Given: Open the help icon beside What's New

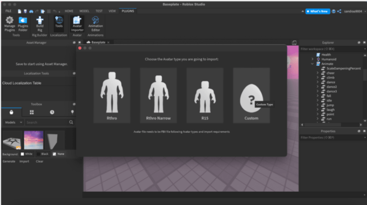Looking at the screenshot, I should (334, 11).
